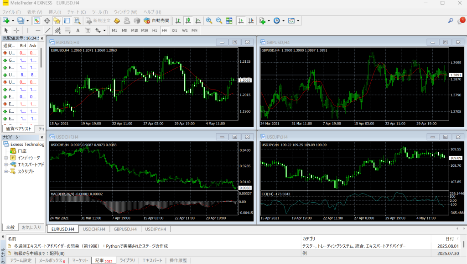
Task: Open お気に入り tab in Navigator
Action: coord(31,227)
